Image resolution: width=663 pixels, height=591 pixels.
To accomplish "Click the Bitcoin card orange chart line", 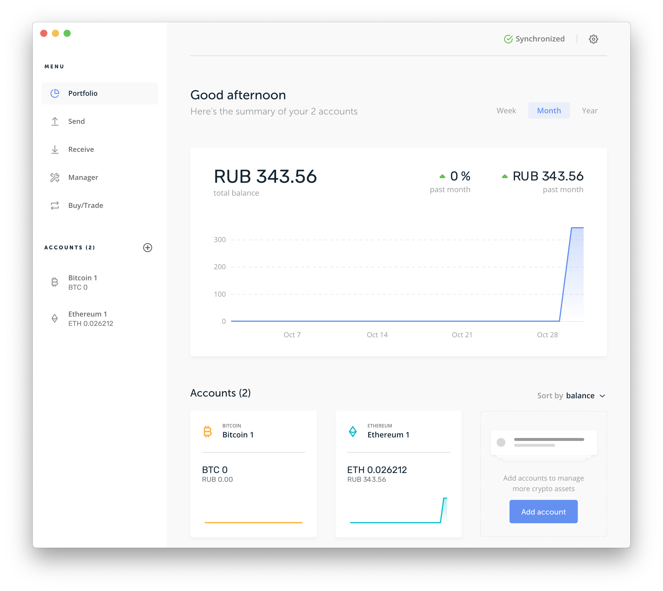I will point(254,522).
